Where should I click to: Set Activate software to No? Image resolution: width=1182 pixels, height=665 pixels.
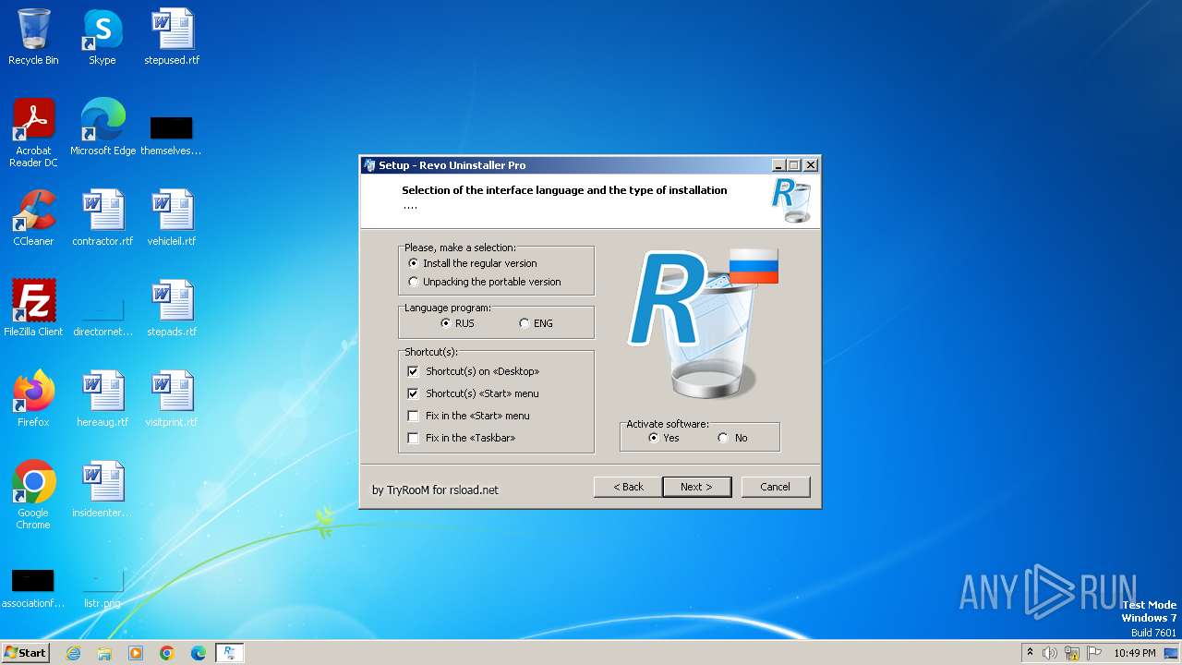[x=733, y=438]
